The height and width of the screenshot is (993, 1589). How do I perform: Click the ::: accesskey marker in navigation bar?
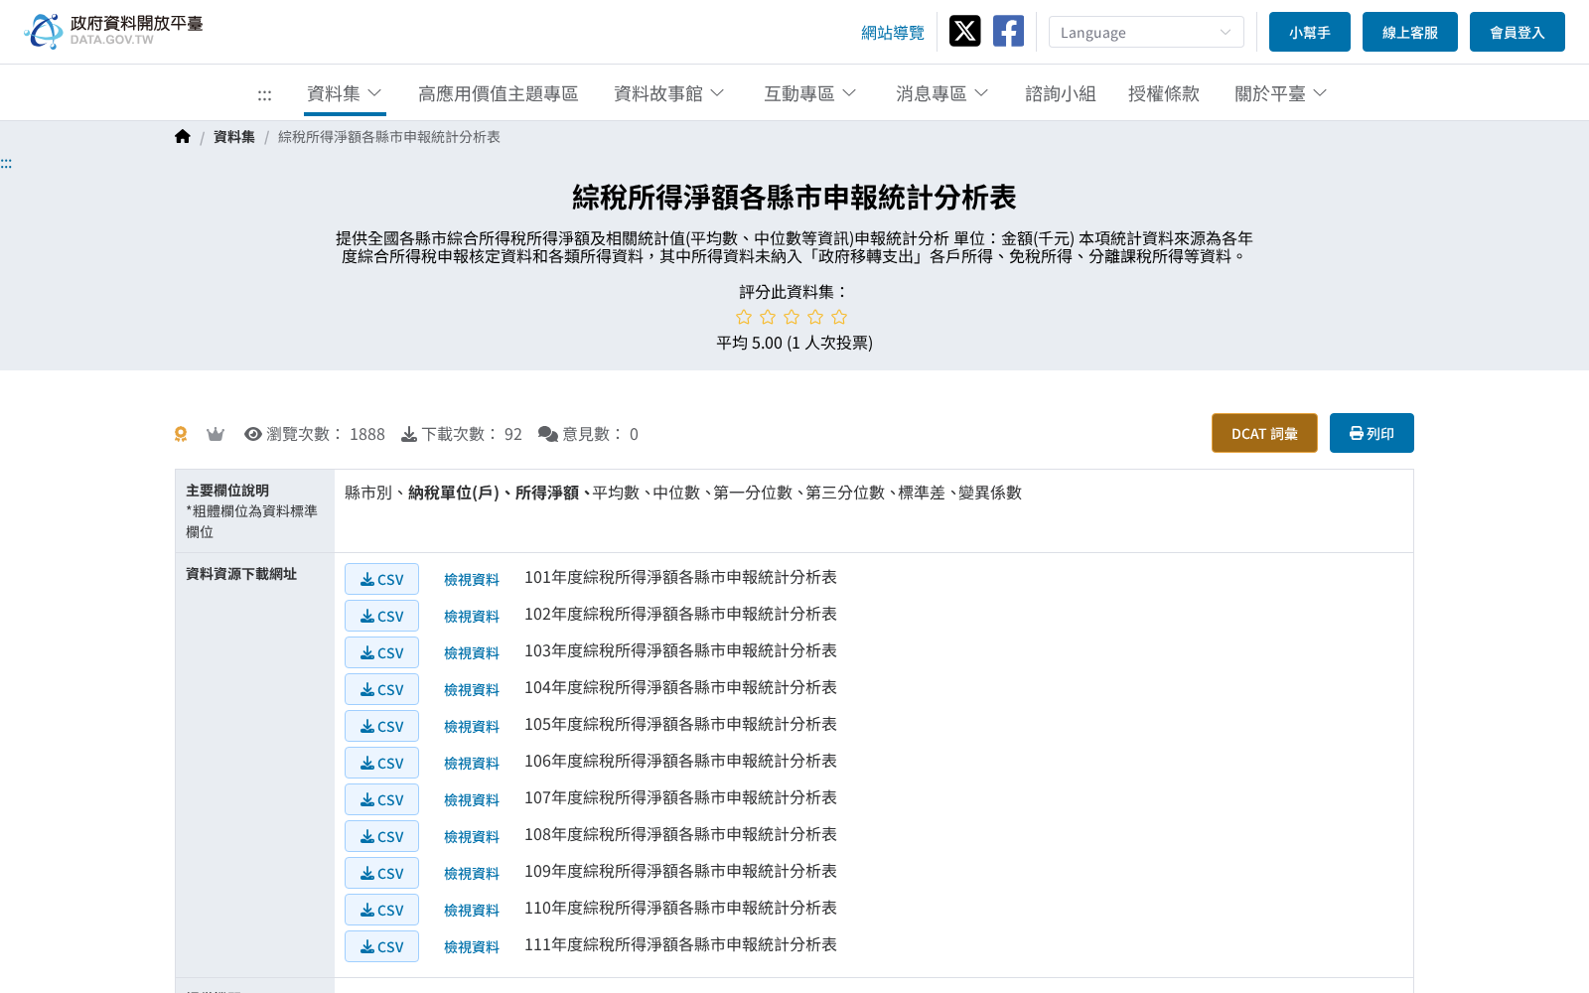(x=264, y=95)
